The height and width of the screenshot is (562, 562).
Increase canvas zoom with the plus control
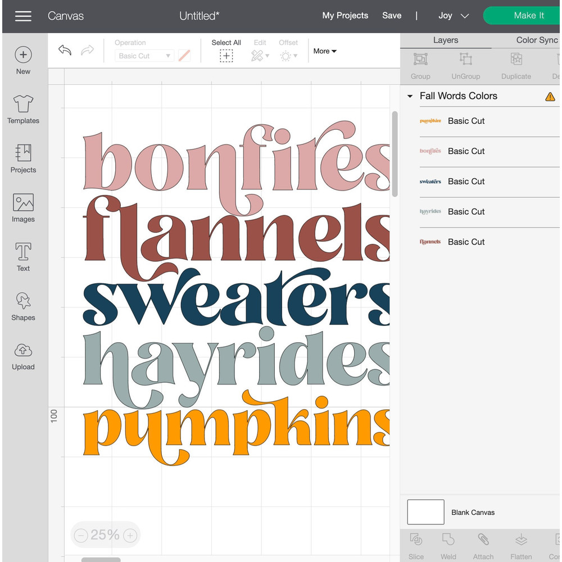click(x=130, y=535)
